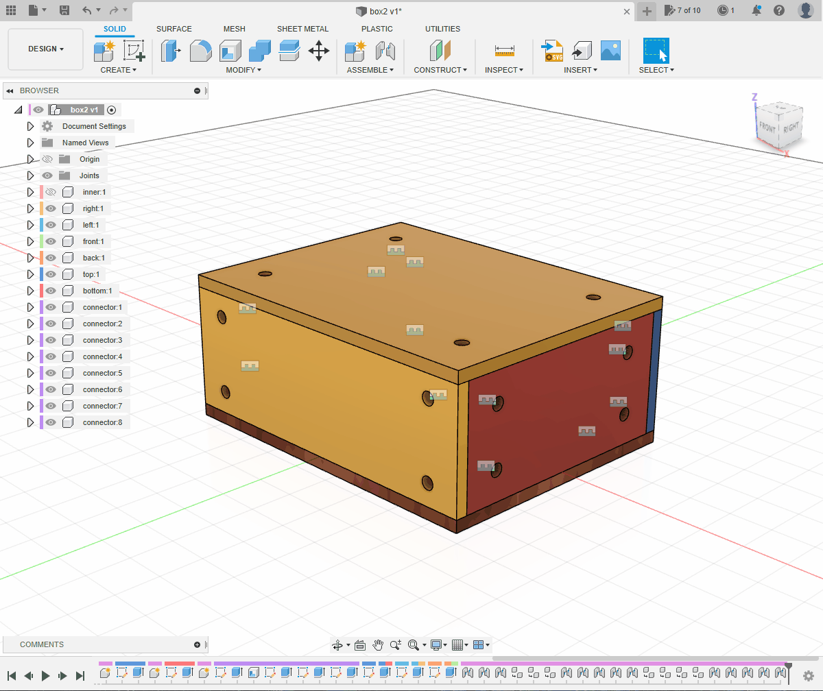
Task: Open the DESIGN workspace dropdown
Action: tap(46, 49)
